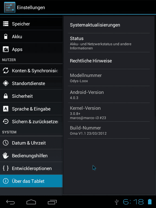Tap the Build-Nummer entry
Image resolution: width=156 pixels, height=208 pixels.
pos(109,130)
